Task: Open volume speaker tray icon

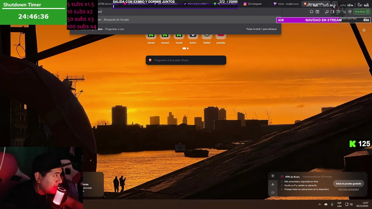Action: click(351, 204)
